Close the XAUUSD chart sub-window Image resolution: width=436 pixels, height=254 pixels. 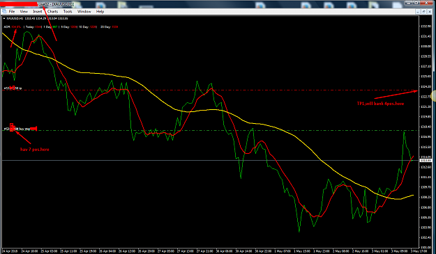[x=429, y=12]
